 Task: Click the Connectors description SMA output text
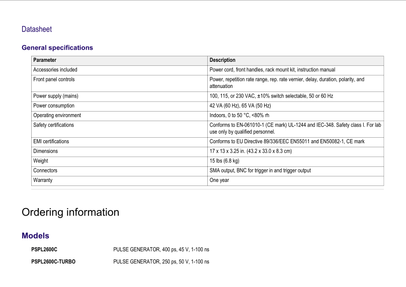(260, 171)
